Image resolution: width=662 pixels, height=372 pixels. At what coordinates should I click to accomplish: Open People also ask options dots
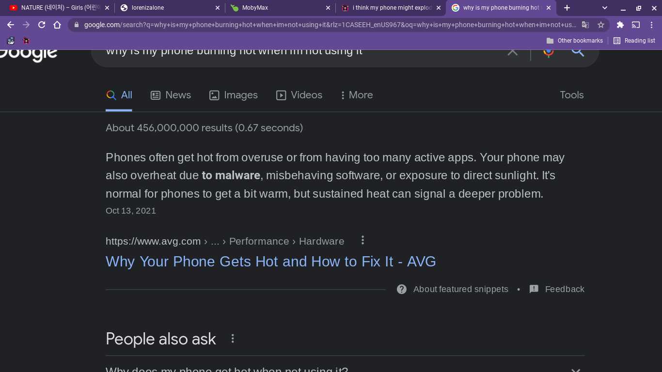coord(233,339)
